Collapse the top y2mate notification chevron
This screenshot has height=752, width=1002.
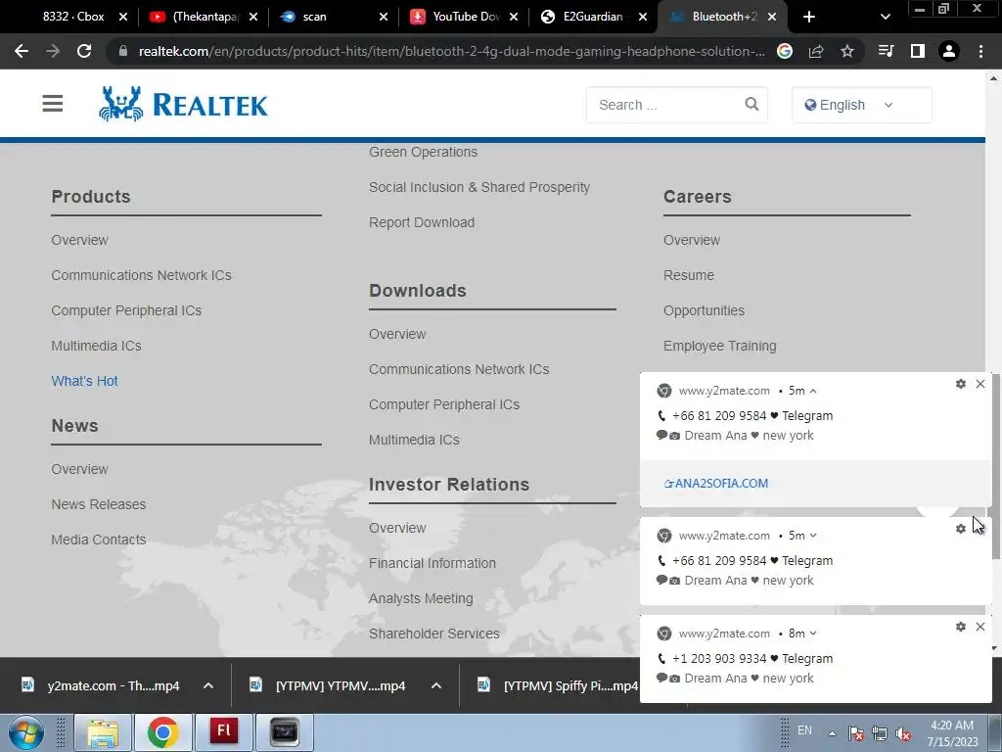813,391
